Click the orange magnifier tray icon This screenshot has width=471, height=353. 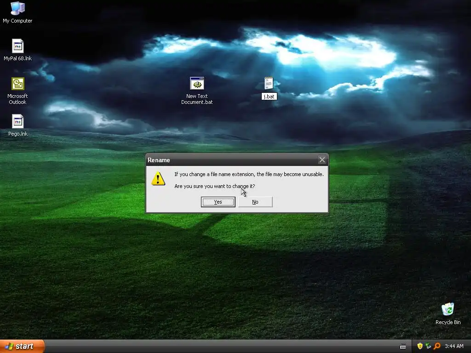tap(437, 346)
